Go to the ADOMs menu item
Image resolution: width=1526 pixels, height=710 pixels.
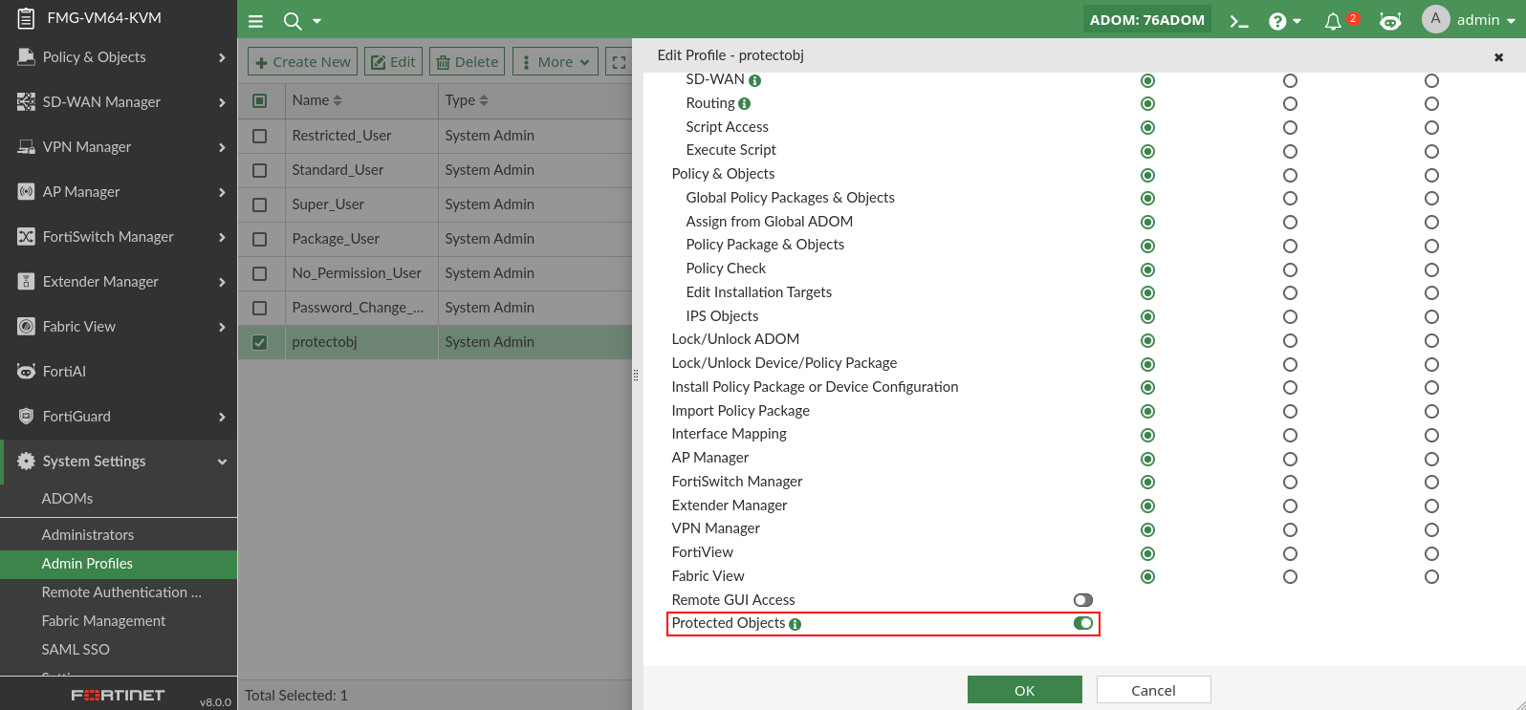[67, 499]
